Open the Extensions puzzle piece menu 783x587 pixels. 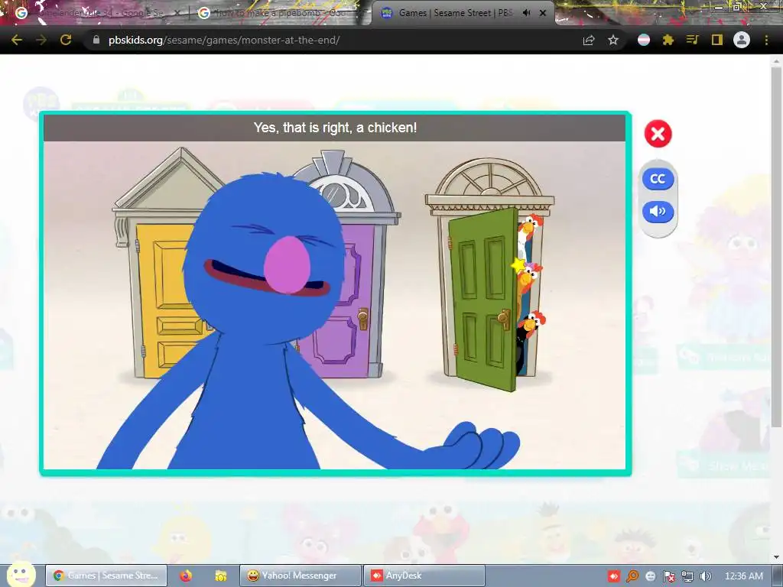coord(668,40)
